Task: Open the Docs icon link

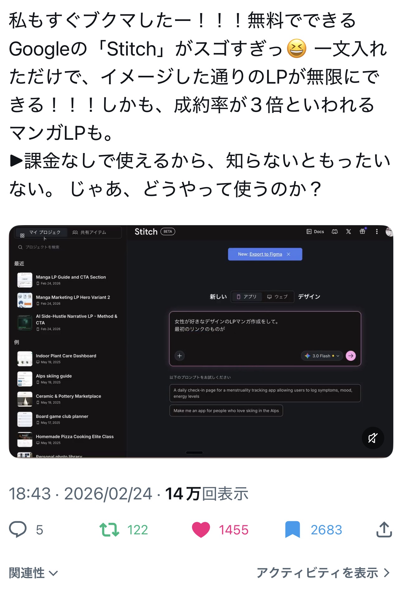Action: pos(315,231)
